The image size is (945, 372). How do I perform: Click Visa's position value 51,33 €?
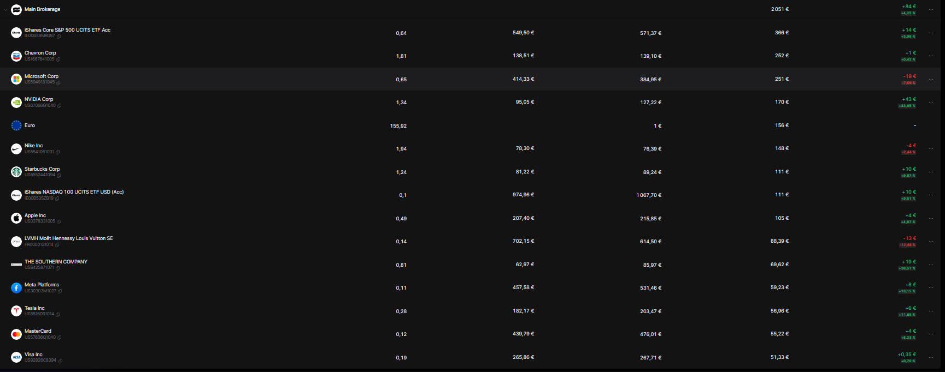click(x=780, y=357)
